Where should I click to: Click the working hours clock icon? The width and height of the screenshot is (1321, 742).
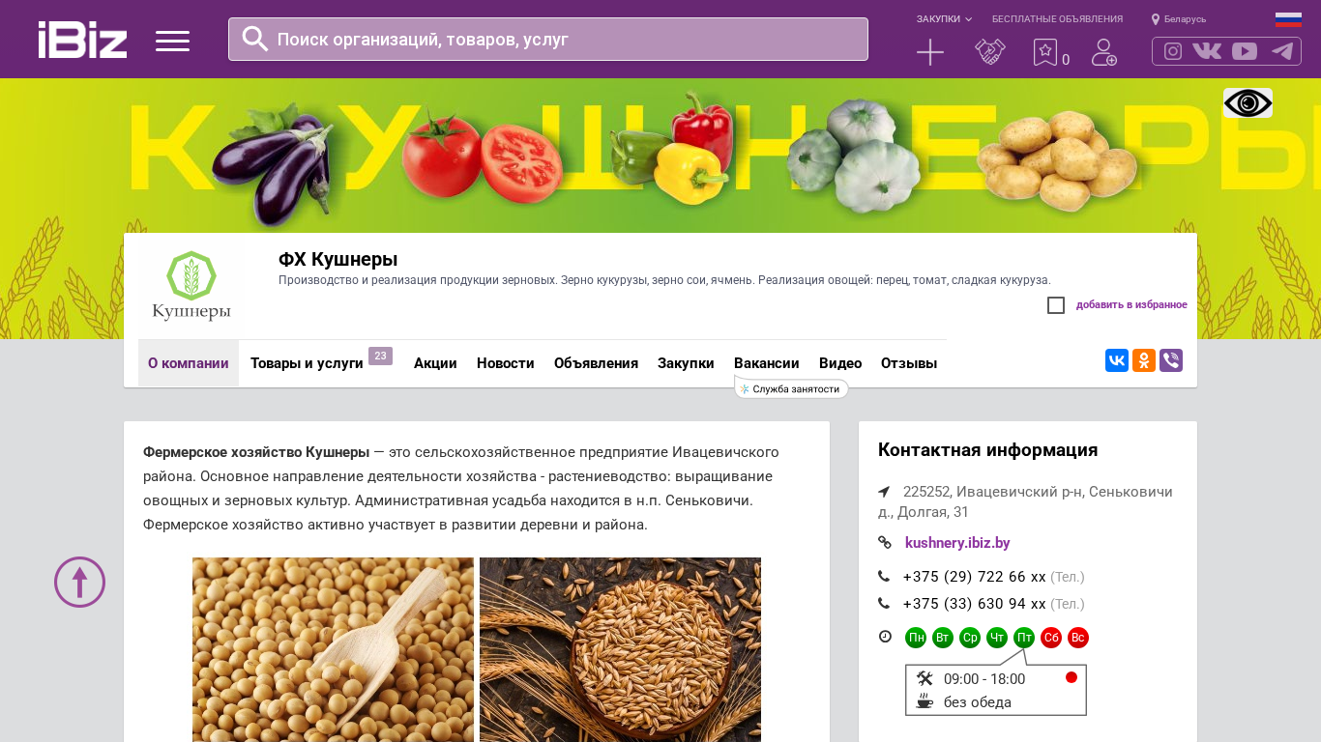coord(885,637)
